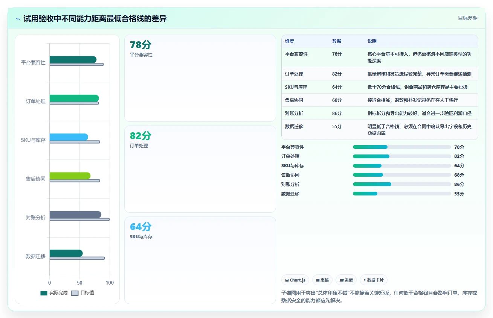The image size is (493, 318).
Task: Click description starting 核心平台基本可接入
Action: 420,58
